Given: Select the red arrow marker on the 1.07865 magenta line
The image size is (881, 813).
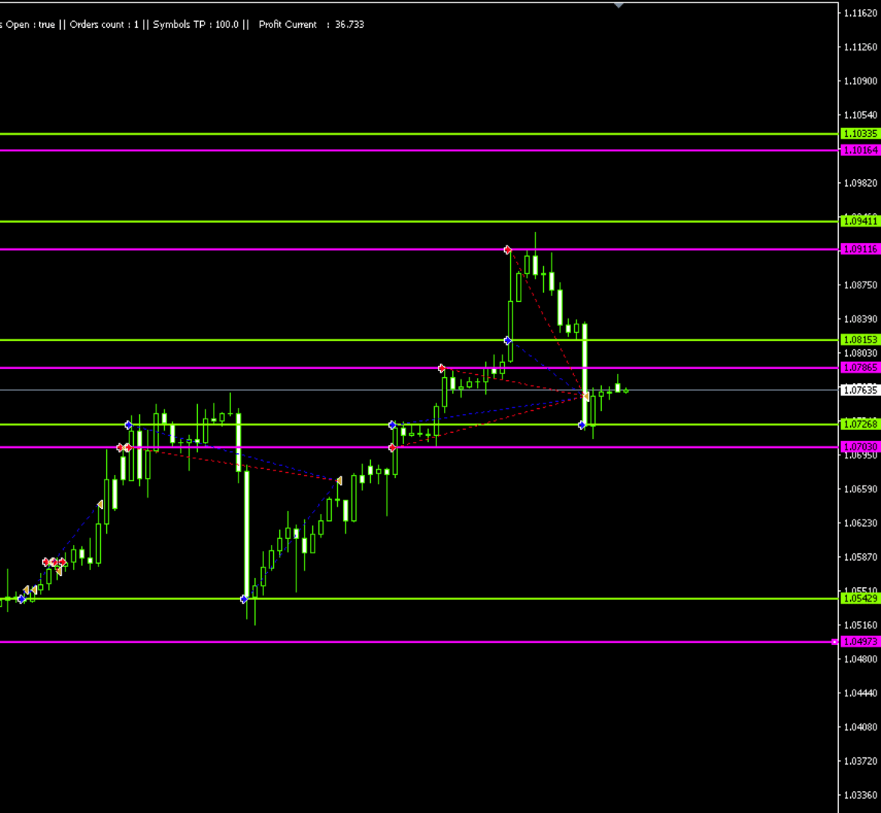Looking at the screenshot, I should coord(442,368).
